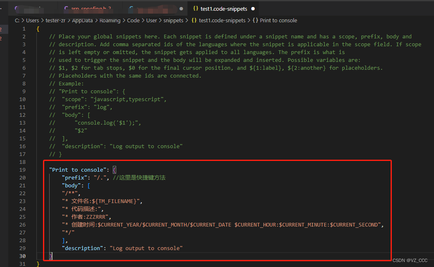Image resolution: width=434 pixels, height=267 pixels.
Task: Click tester-zr in the breadcrumb path
Action: point(55,20)
